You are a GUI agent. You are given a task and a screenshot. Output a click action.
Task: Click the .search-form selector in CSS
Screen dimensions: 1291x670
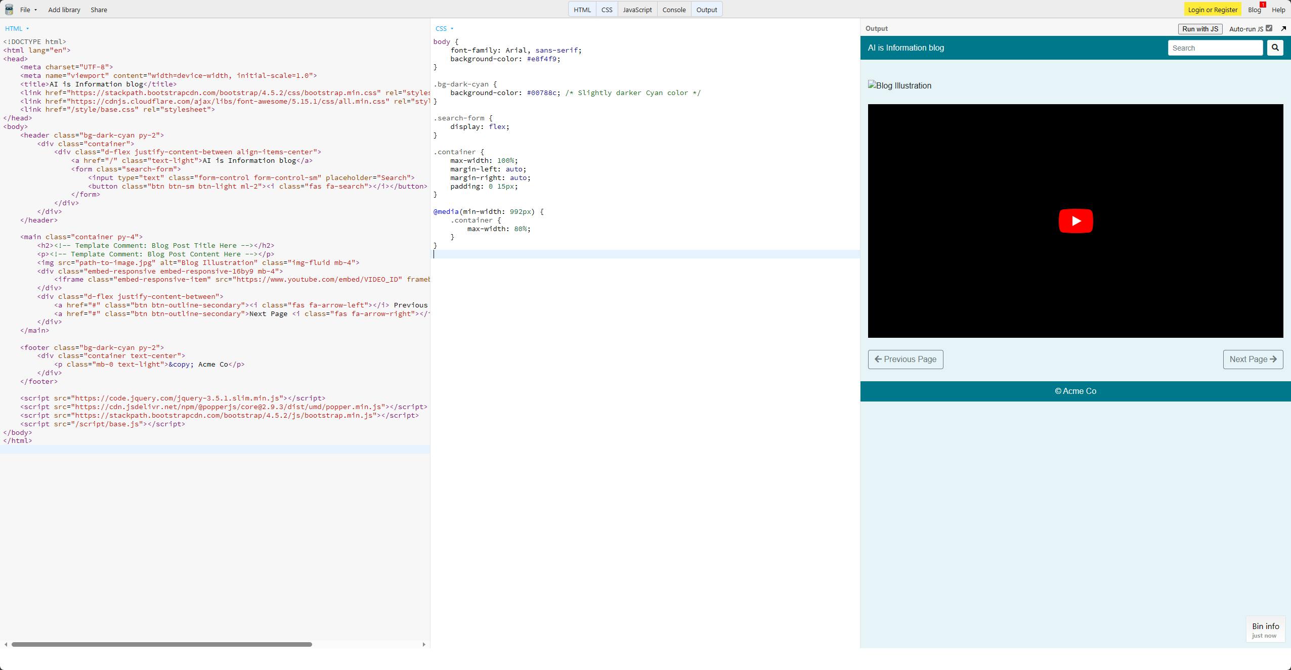coord(458,118)
